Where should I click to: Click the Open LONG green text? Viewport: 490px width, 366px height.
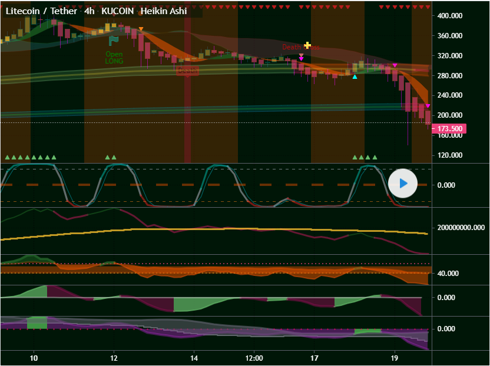[114, 58]
